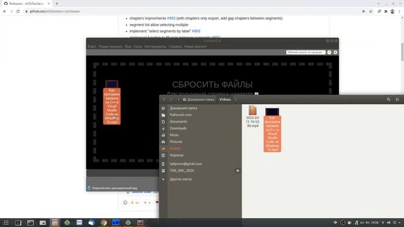Open the Инструменты menu in LosslessCut
This screenshot has width=404, height=227.
(155, 47)
